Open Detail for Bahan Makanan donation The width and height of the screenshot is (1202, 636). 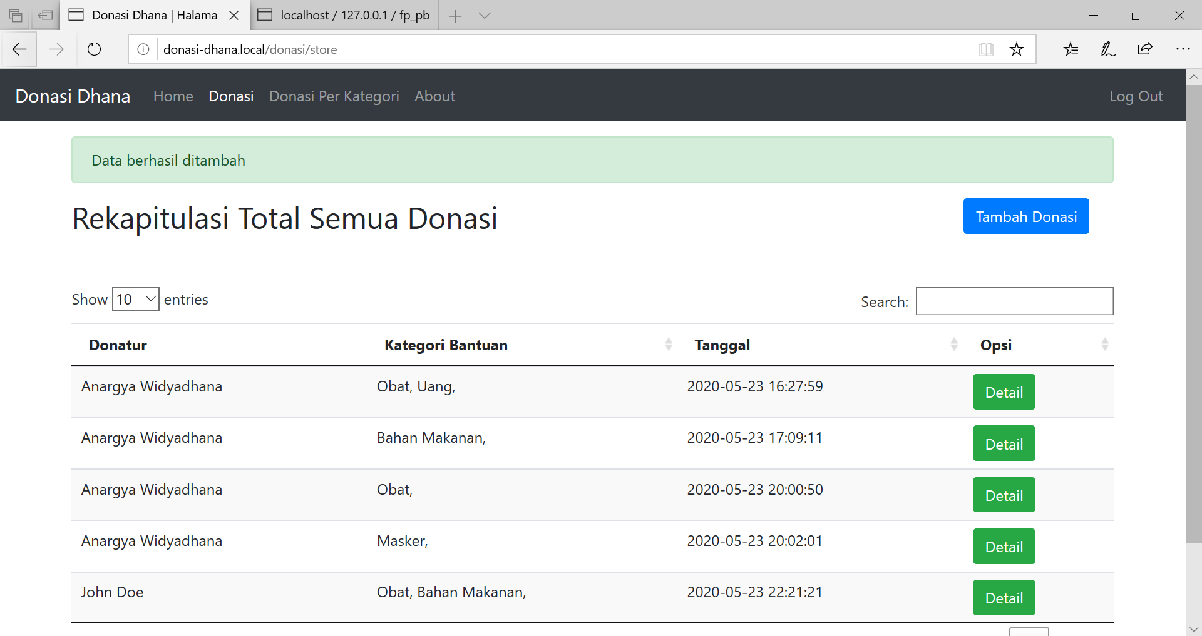tap(1004, 443)
